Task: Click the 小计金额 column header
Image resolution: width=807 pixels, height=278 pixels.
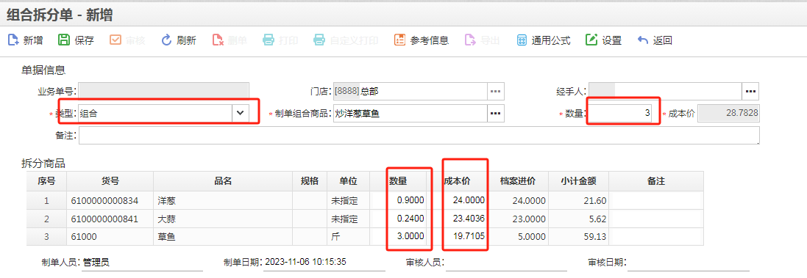Action: point(579,181)
